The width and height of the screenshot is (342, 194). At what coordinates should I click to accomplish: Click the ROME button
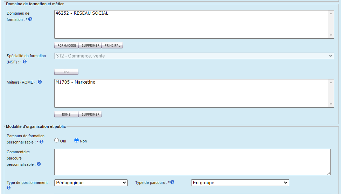tap(66, 114)
